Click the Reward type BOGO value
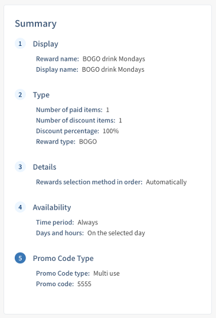 coord(88,141)
